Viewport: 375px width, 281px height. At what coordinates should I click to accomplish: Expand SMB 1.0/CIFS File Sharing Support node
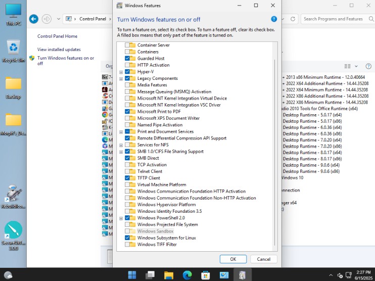click(121, 152)
